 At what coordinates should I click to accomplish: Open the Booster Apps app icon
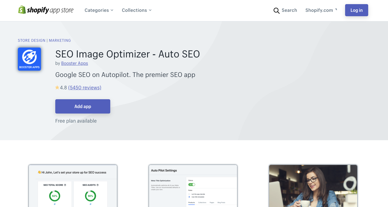[x=29, y=59]
